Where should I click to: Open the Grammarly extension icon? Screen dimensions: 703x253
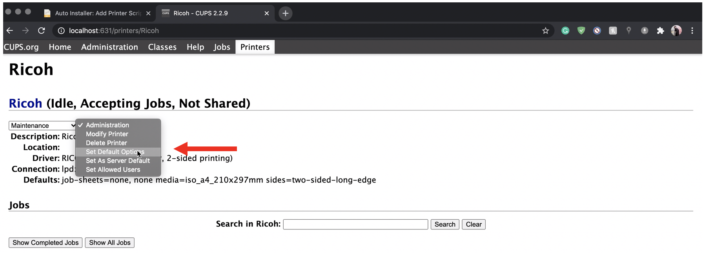point(565,31)
